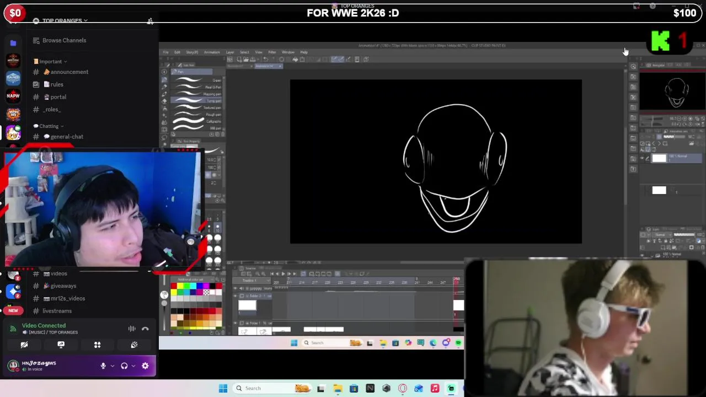Delete sub tool trash icon
Image resolution: width=706 pixels, height=397 pixels.
(222, 134)
